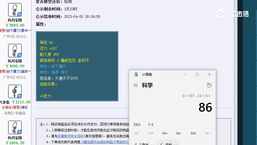Select the 风月宝链 item icon priced ￥3693.60
Image resolution: width=257 pixels, height=145 pixels.
tap(15, 10)
